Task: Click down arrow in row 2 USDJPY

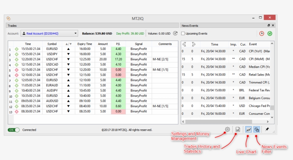Action: click(68, 54)
